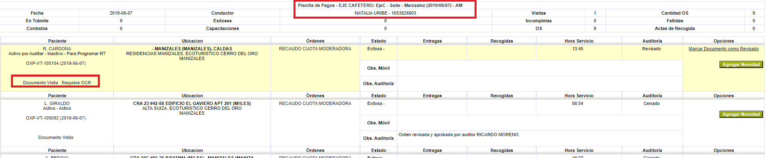766x158 pixels.
Task: Click the Cerrado audit status for L. Giraldo
Action: pyautogui.click(x=652, y=103)
